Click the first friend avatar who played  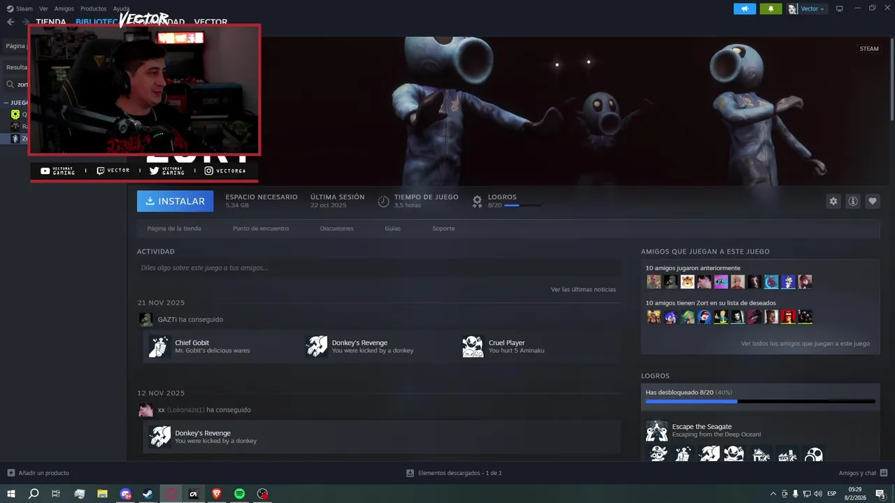tap(654, 282)
